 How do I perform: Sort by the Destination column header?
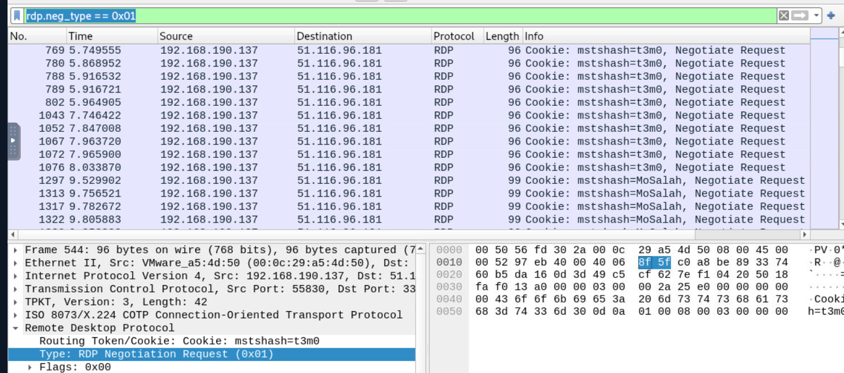pos(363,36)
